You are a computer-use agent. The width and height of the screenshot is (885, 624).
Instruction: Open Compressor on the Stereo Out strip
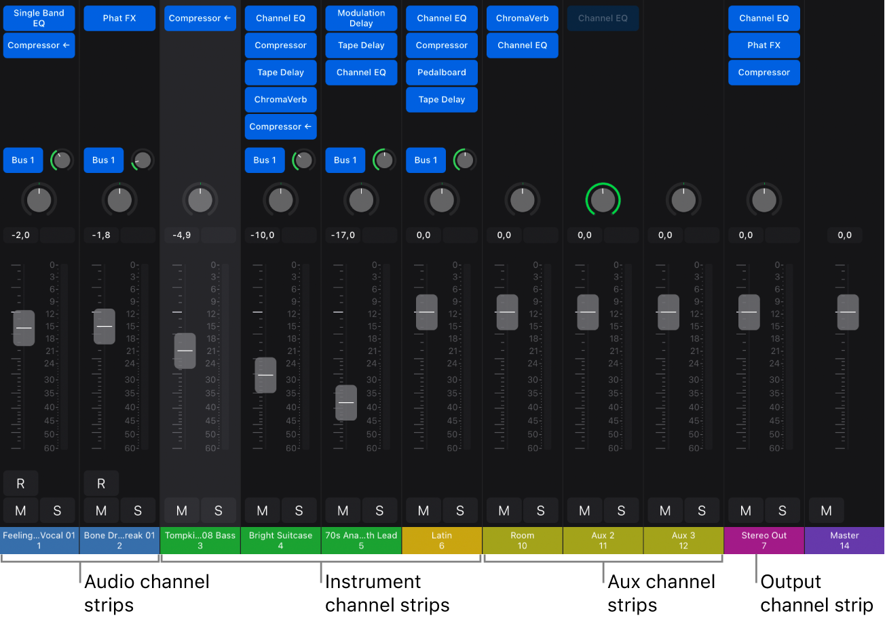764,73
